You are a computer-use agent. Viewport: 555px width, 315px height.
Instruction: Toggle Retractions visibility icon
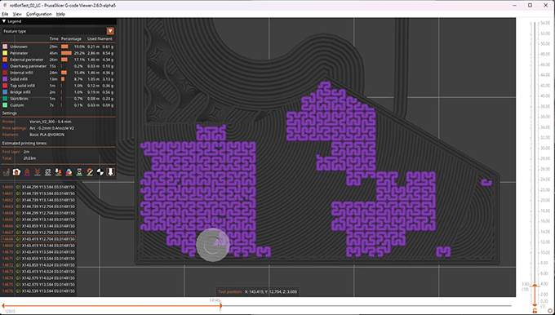(27, 172)
